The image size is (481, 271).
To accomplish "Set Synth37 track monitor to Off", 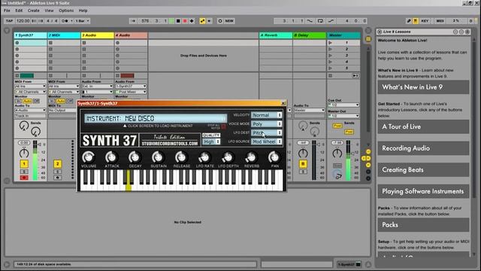I will 36,101.
